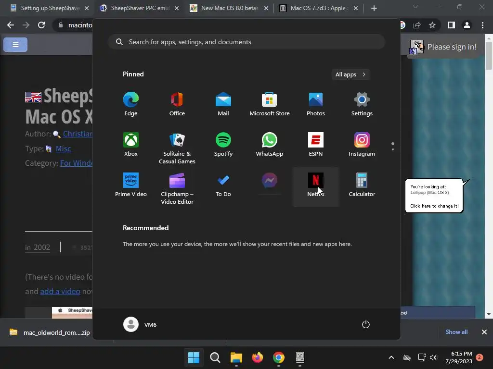The image size is (493, 369).
Task: Open Edge from pinned apps
Action: tap(131, 104)
